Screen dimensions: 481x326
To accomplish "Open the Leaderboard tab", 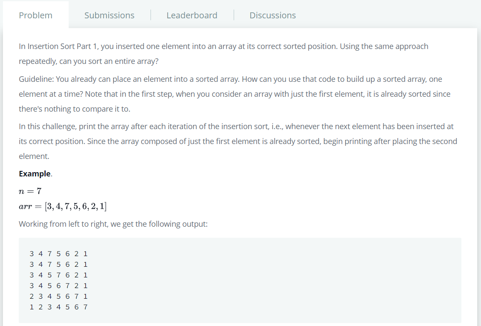I will 192,15.
